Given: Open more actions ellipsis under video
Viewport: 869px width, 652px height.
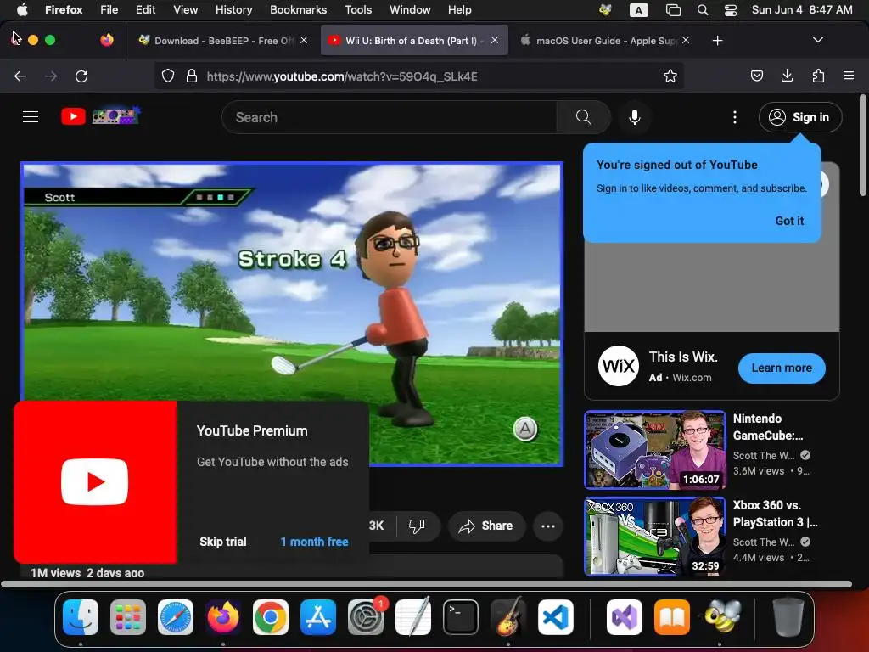Looking at the screenshot, I should pos(547,526).
